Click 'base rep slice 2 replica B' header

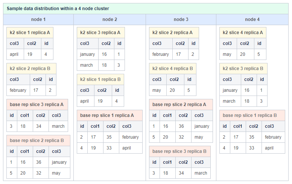38,141
